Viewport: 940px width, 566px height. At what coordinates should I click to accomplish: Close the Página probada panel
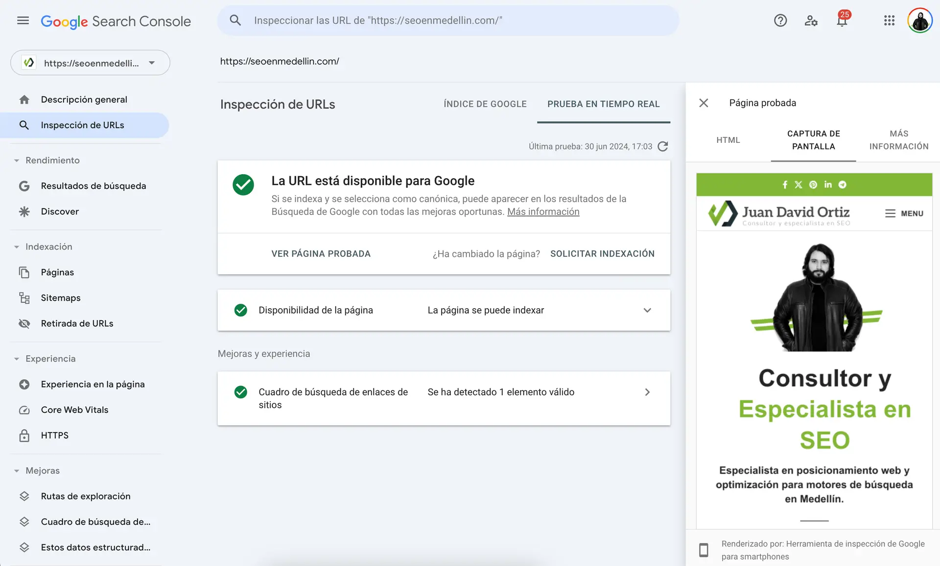tap(704, 103)
